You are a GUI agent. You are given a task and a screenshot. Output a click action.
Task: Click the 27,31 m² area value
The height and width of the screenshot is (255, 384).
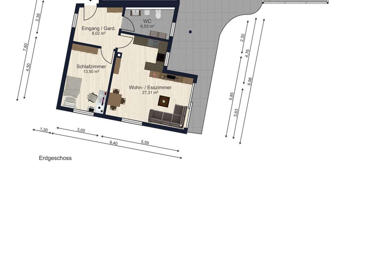tap(150, 92)
